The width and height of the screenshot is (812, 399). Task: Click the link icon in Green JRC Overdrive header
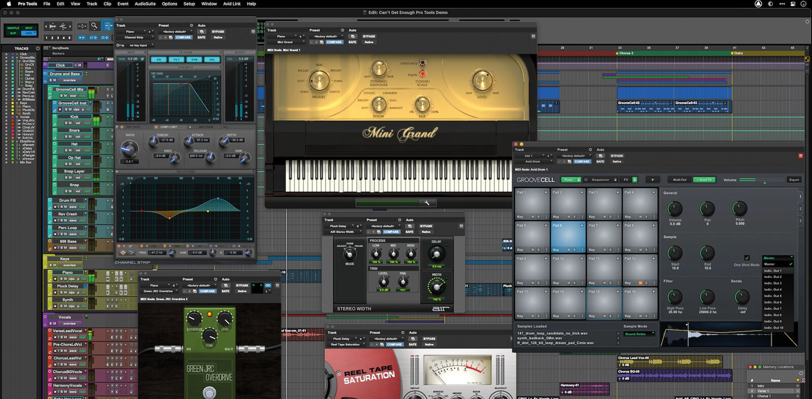(268, 285)
